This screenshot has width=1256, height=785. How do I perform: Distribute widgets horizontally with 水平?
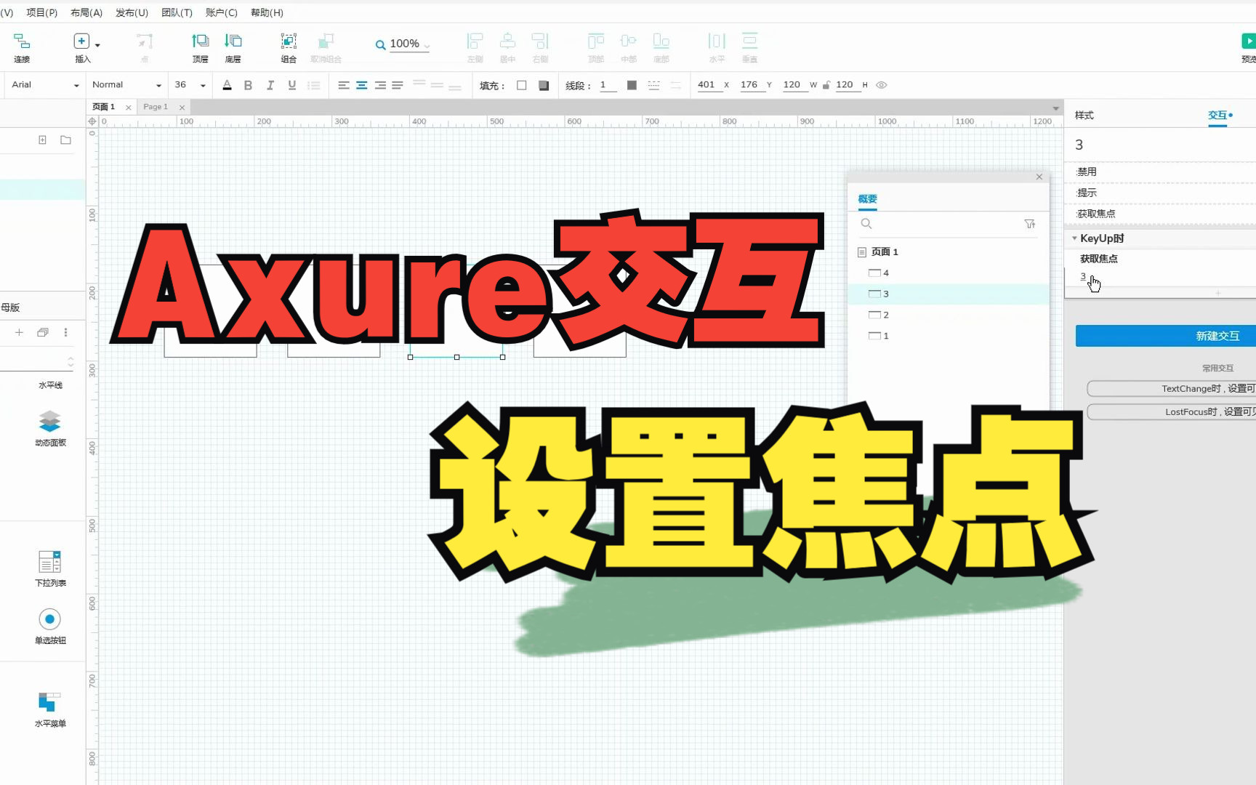click(x=717, y=47)
